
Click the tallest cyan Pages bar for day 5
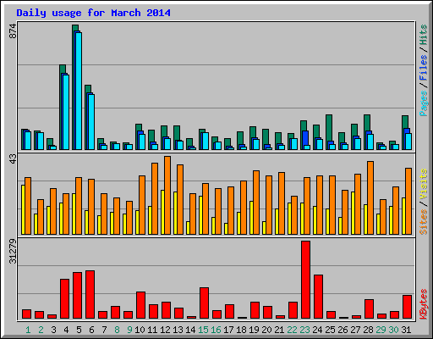coord(79,91)
